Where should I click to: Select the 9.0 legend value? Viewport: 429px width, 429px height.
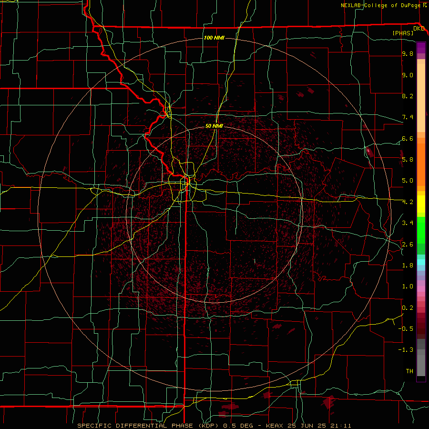click(408, 75)
